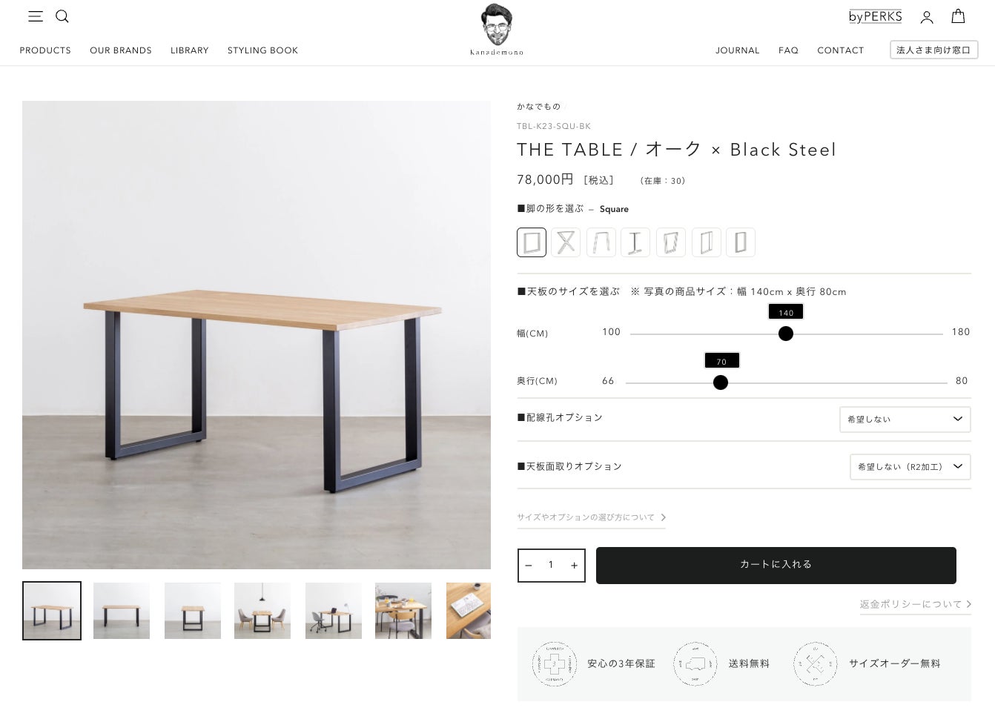Open the account profile icon
Viewport: 995px width, 719px height.
click(927, 17)
